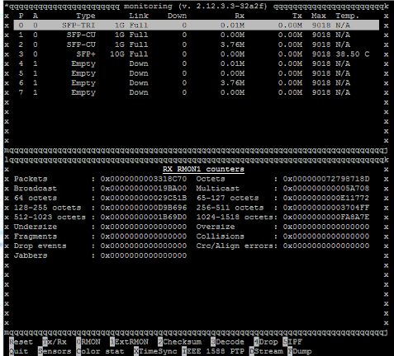The width and height of the screenshot is (394, 356).
Task: Open the X TimeSync menu entry
Action: [155, 351]
